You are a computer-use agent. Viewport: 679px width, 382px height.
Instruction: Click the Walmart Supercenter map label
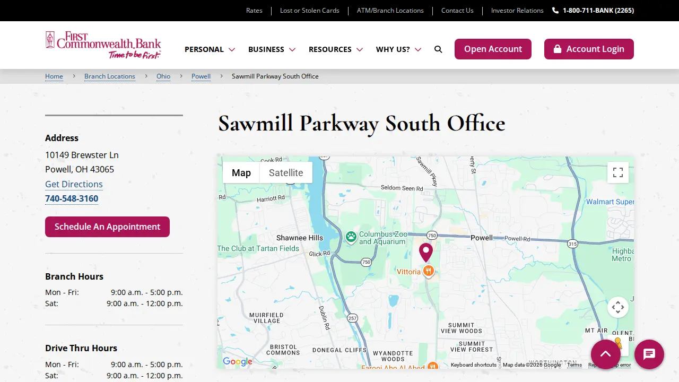point(610,202)
